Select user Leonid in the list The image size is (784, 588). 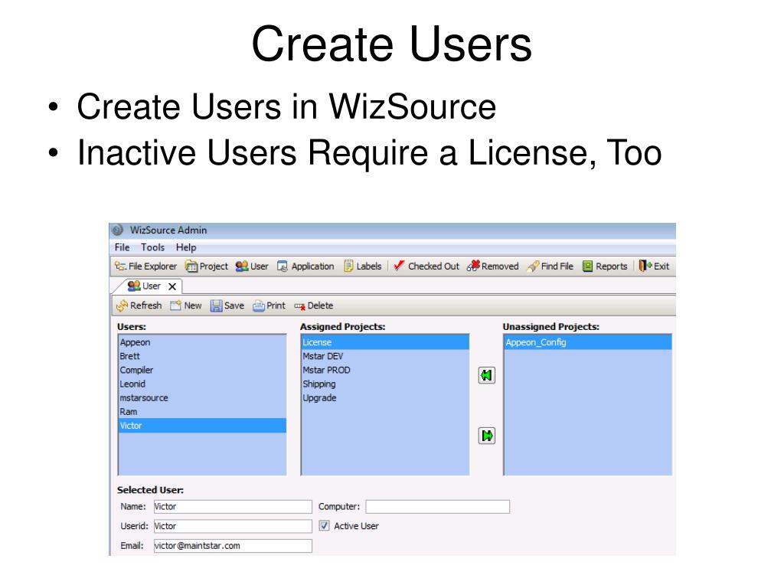[x=202, y=384]
